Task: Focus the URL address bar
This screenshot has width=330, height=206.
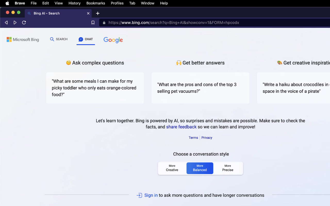Action: [214, 23]
